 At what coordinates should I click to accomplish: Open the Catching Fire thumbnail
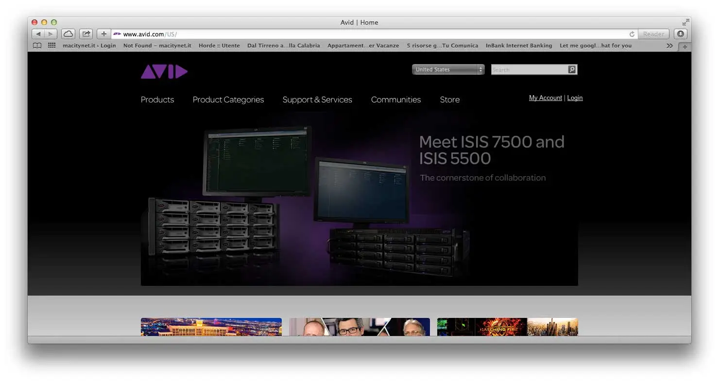coord(508,327)
